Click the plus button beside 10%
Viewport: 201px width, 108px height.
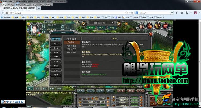pyautogui.click(x=108, y=98)
